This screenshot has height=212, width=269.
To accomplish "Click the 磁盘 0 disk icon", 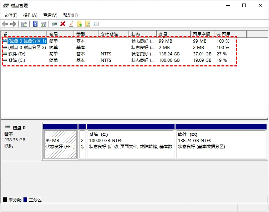I will click(x=7, y=127).
